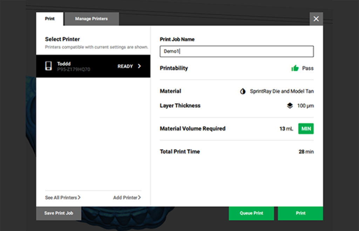The height and width of the screenshot is (231, 359).
Task: Select the Print tab
Action: (x=50, y=19)
